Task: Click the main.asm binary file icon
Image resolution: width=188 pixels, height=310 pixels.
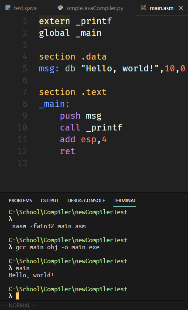Action: tap(144, 8)
